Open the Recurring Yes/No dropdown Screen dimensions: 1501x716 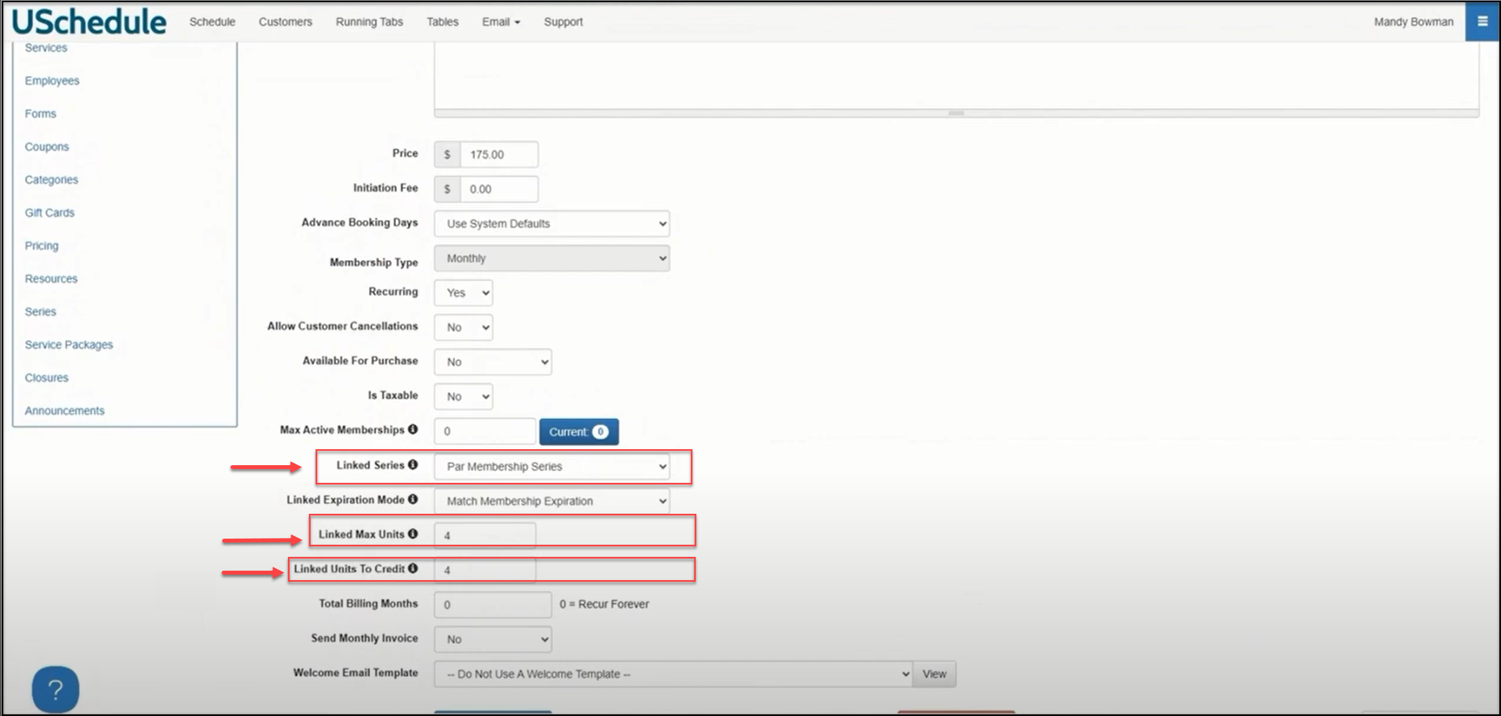pyautogui.click(x=463, y=292)
